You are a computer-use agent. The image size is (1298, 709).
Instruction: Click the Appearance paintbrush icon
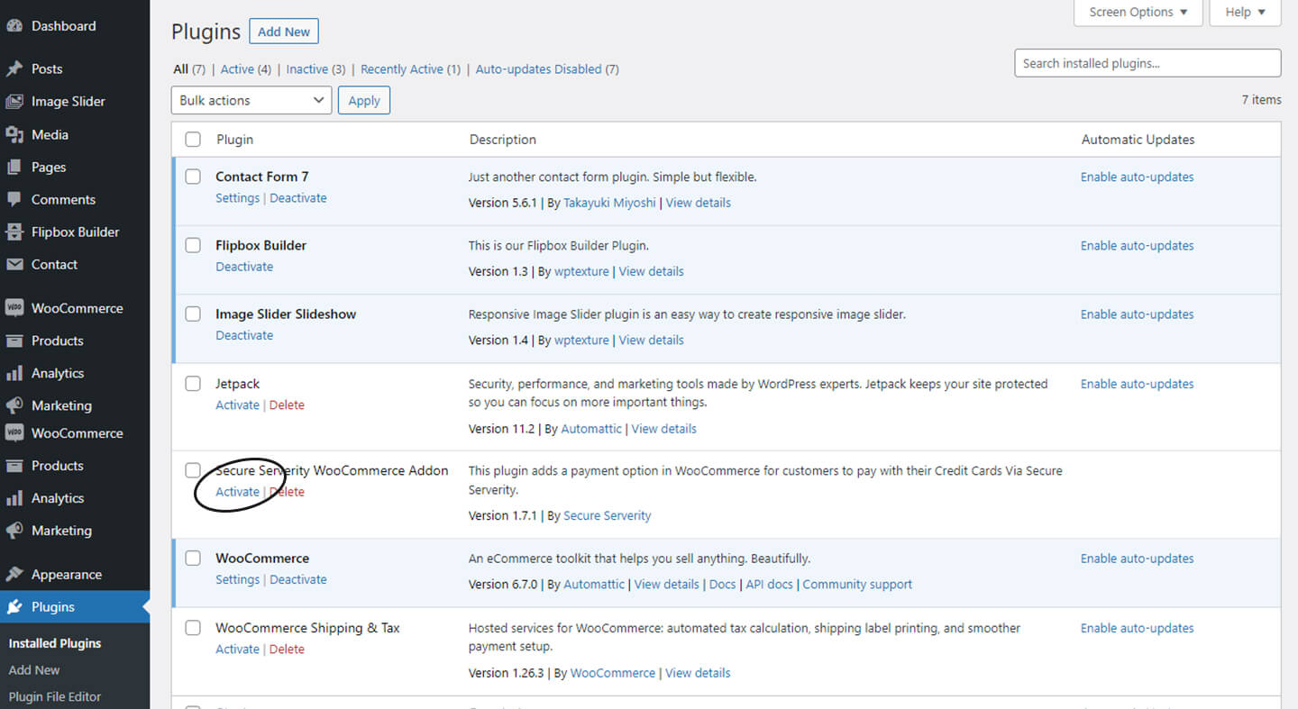[14, 574]
